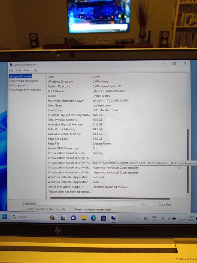Click the Enforced value for Windows Defender Application
The image size is (197, 263).
point(98,177)
